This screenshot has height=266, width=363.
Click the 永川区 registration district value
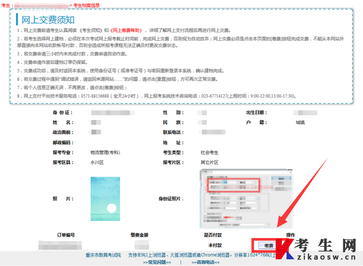click(x=97, y=162)
